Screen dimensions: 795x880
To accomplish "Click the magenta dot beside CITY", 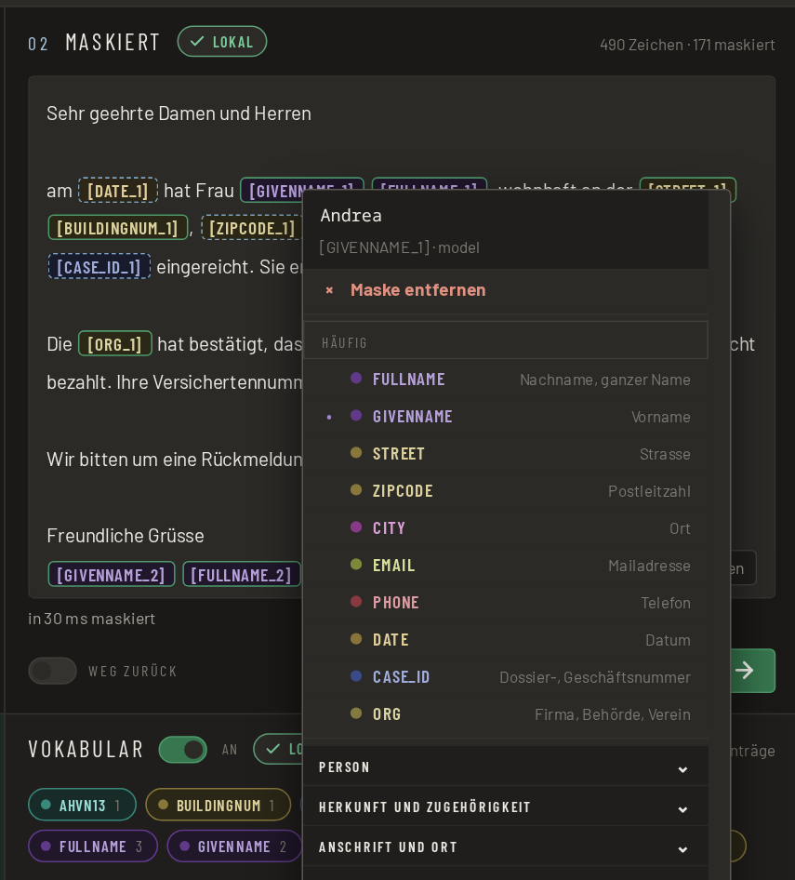I will 356,527.
